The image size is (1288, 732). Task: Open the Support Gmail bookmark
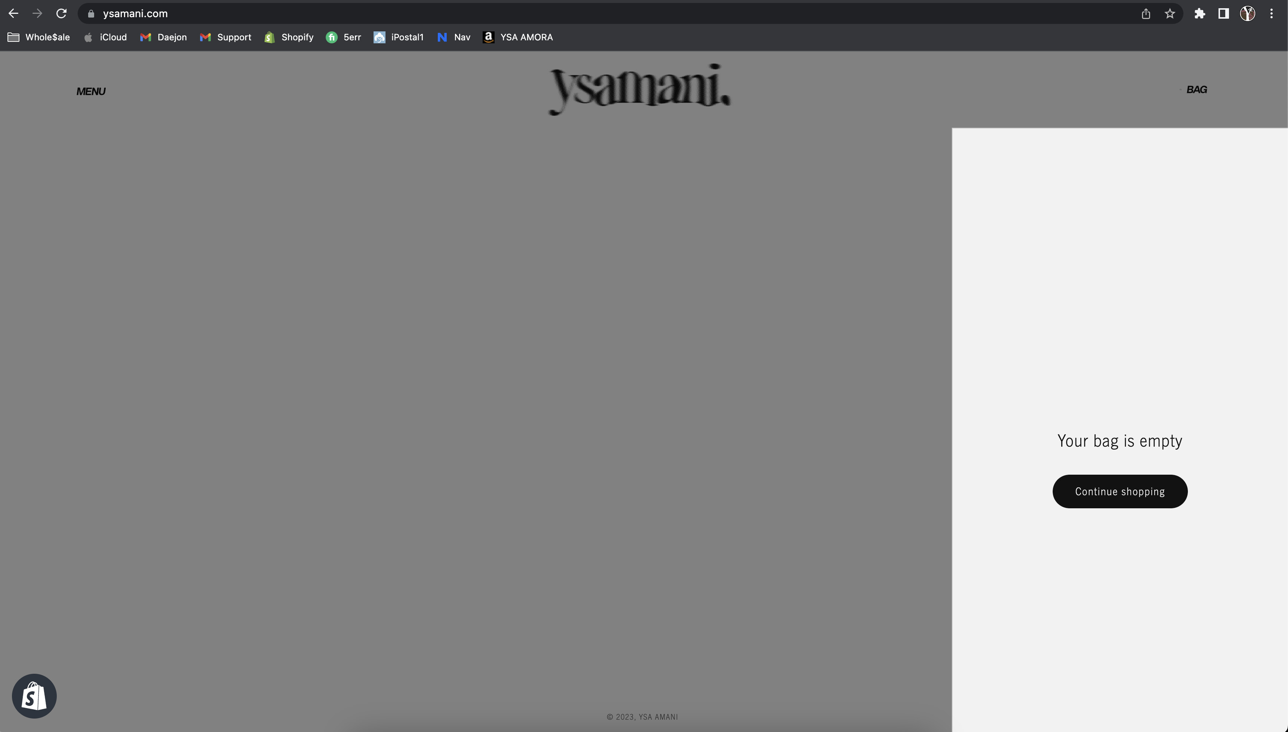(x=226, y=37)
